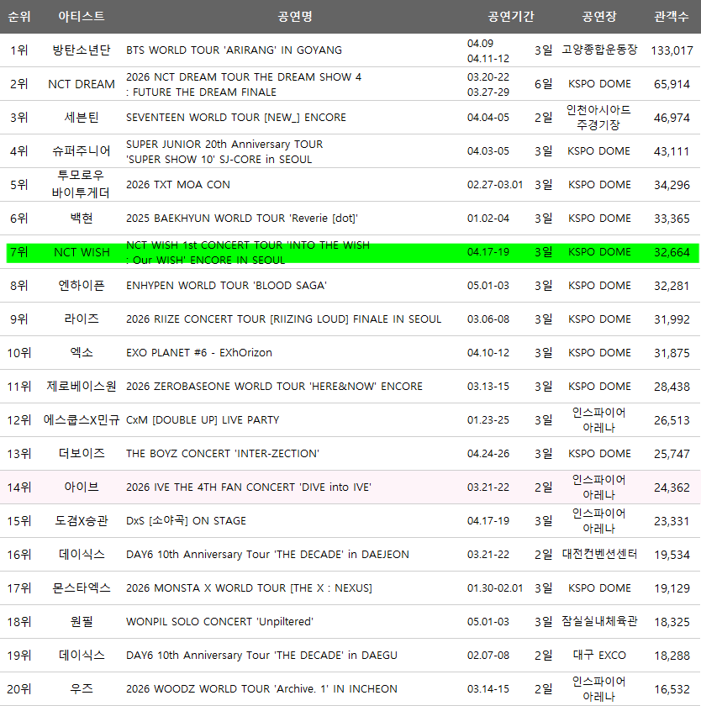Select artist NCT DREAM
The image size is (701, 706).
pos(82,84)
